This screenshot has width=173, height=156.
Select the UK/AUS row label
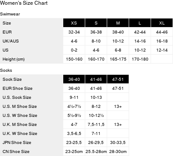click(11, 41)
